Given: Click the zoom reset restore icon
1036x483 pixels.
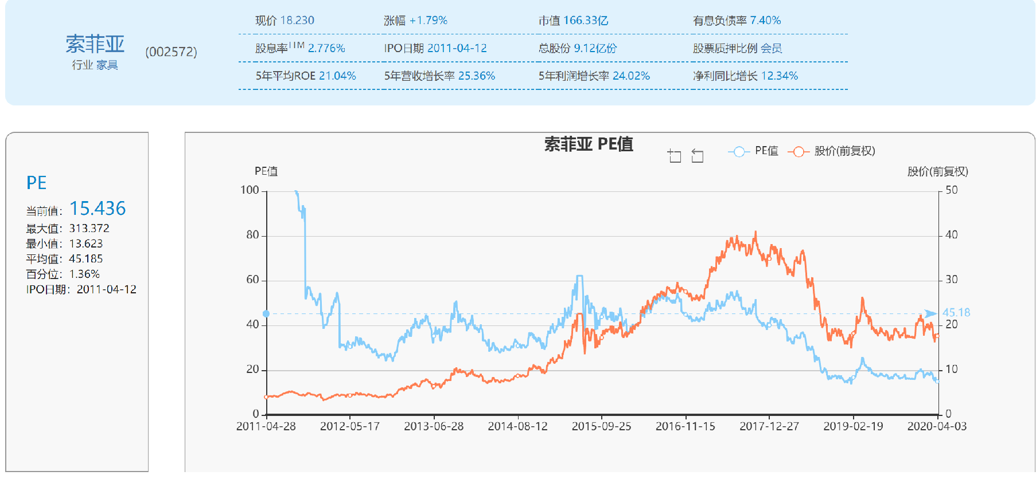Looking at the screenshot, I should tap(697, 155).
